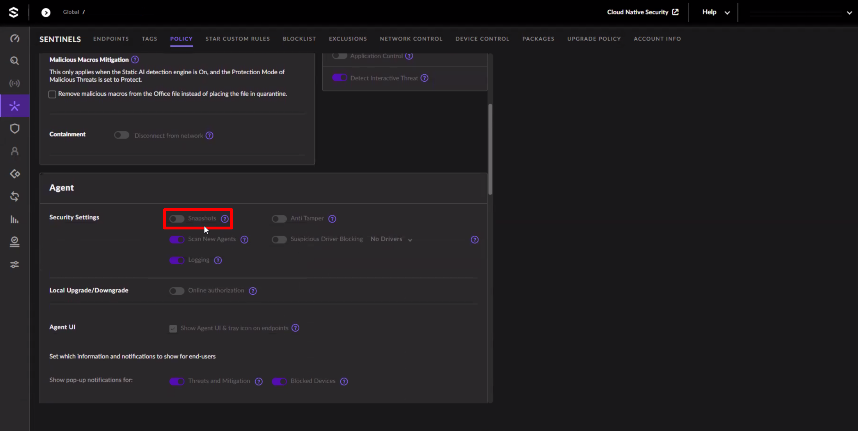The image size is (858, 431).
Task: Turn off Blocked Devices notifications
Action: [x=279, y=381]
